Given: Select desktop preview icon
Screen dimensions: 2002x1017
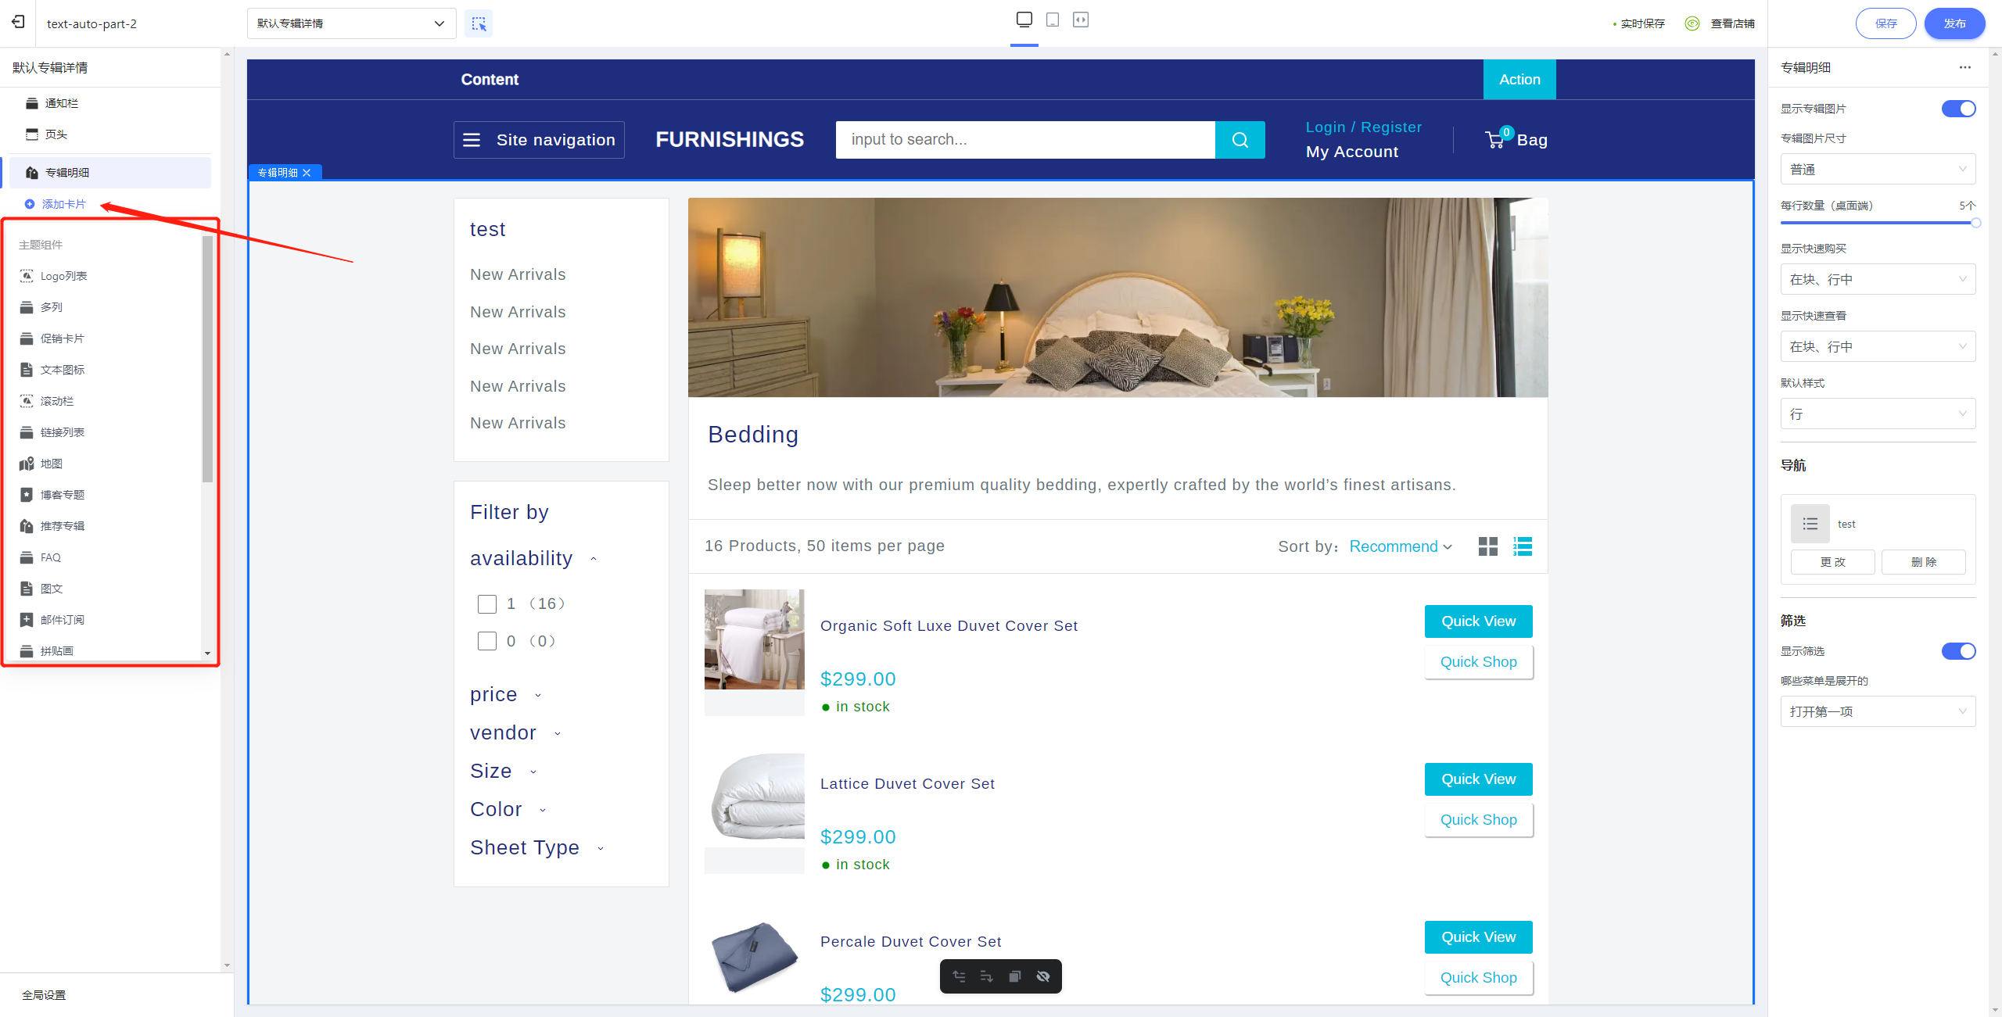Looking at the screenshot, I should (1024, 20).
